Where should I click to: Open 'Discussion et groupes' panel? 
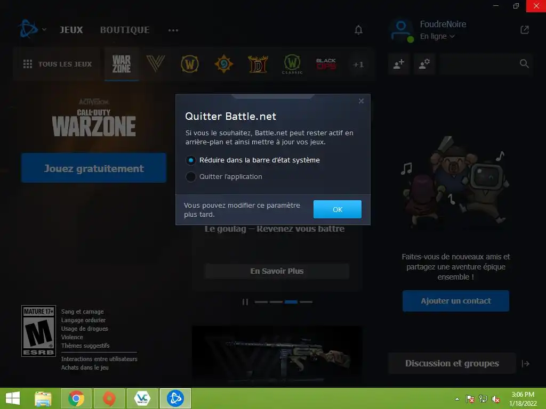point(452,363)
